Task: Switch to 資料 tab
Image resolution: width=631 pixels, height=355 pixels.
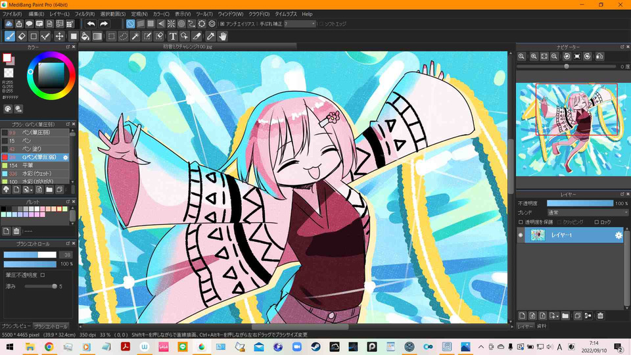Action: click(x=542, y=326)
